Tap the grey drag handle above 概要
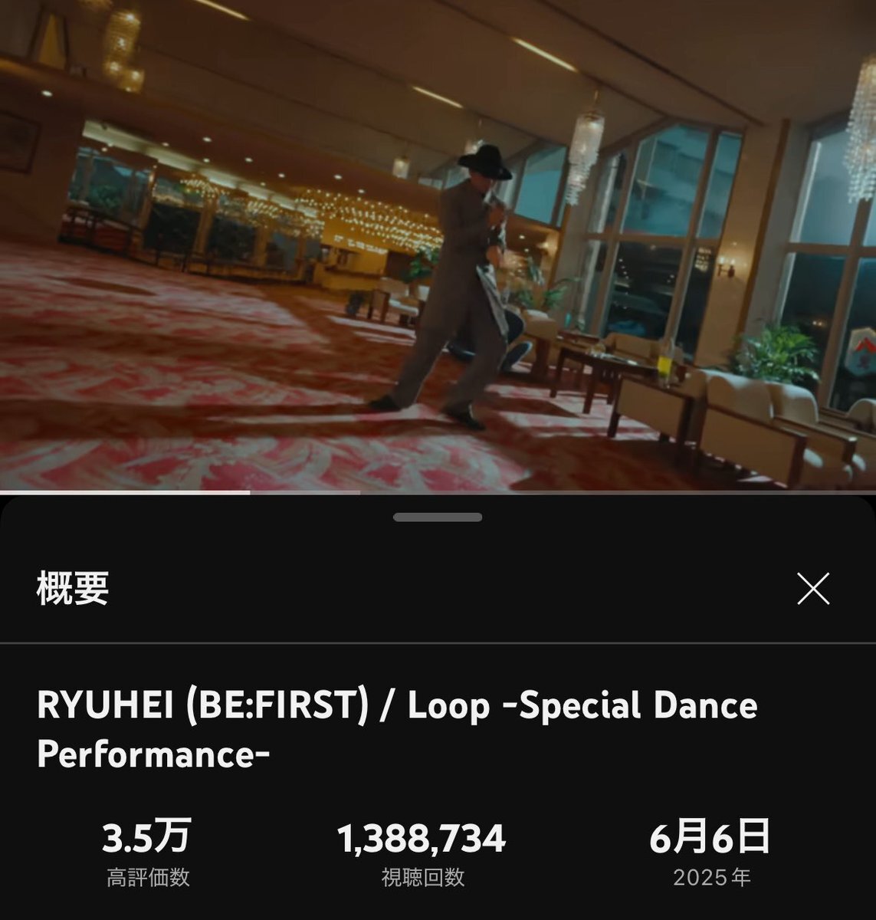 tap(438, 517)
